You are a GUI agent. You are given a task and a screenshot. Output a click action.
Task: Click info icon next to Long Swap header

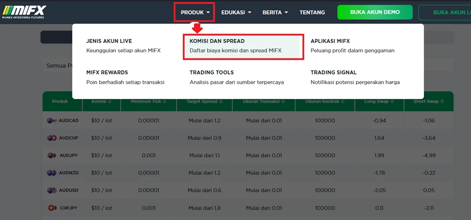[x=392, y=102]
